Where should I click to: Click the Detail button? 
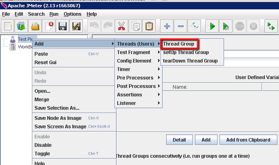[180, 140]
